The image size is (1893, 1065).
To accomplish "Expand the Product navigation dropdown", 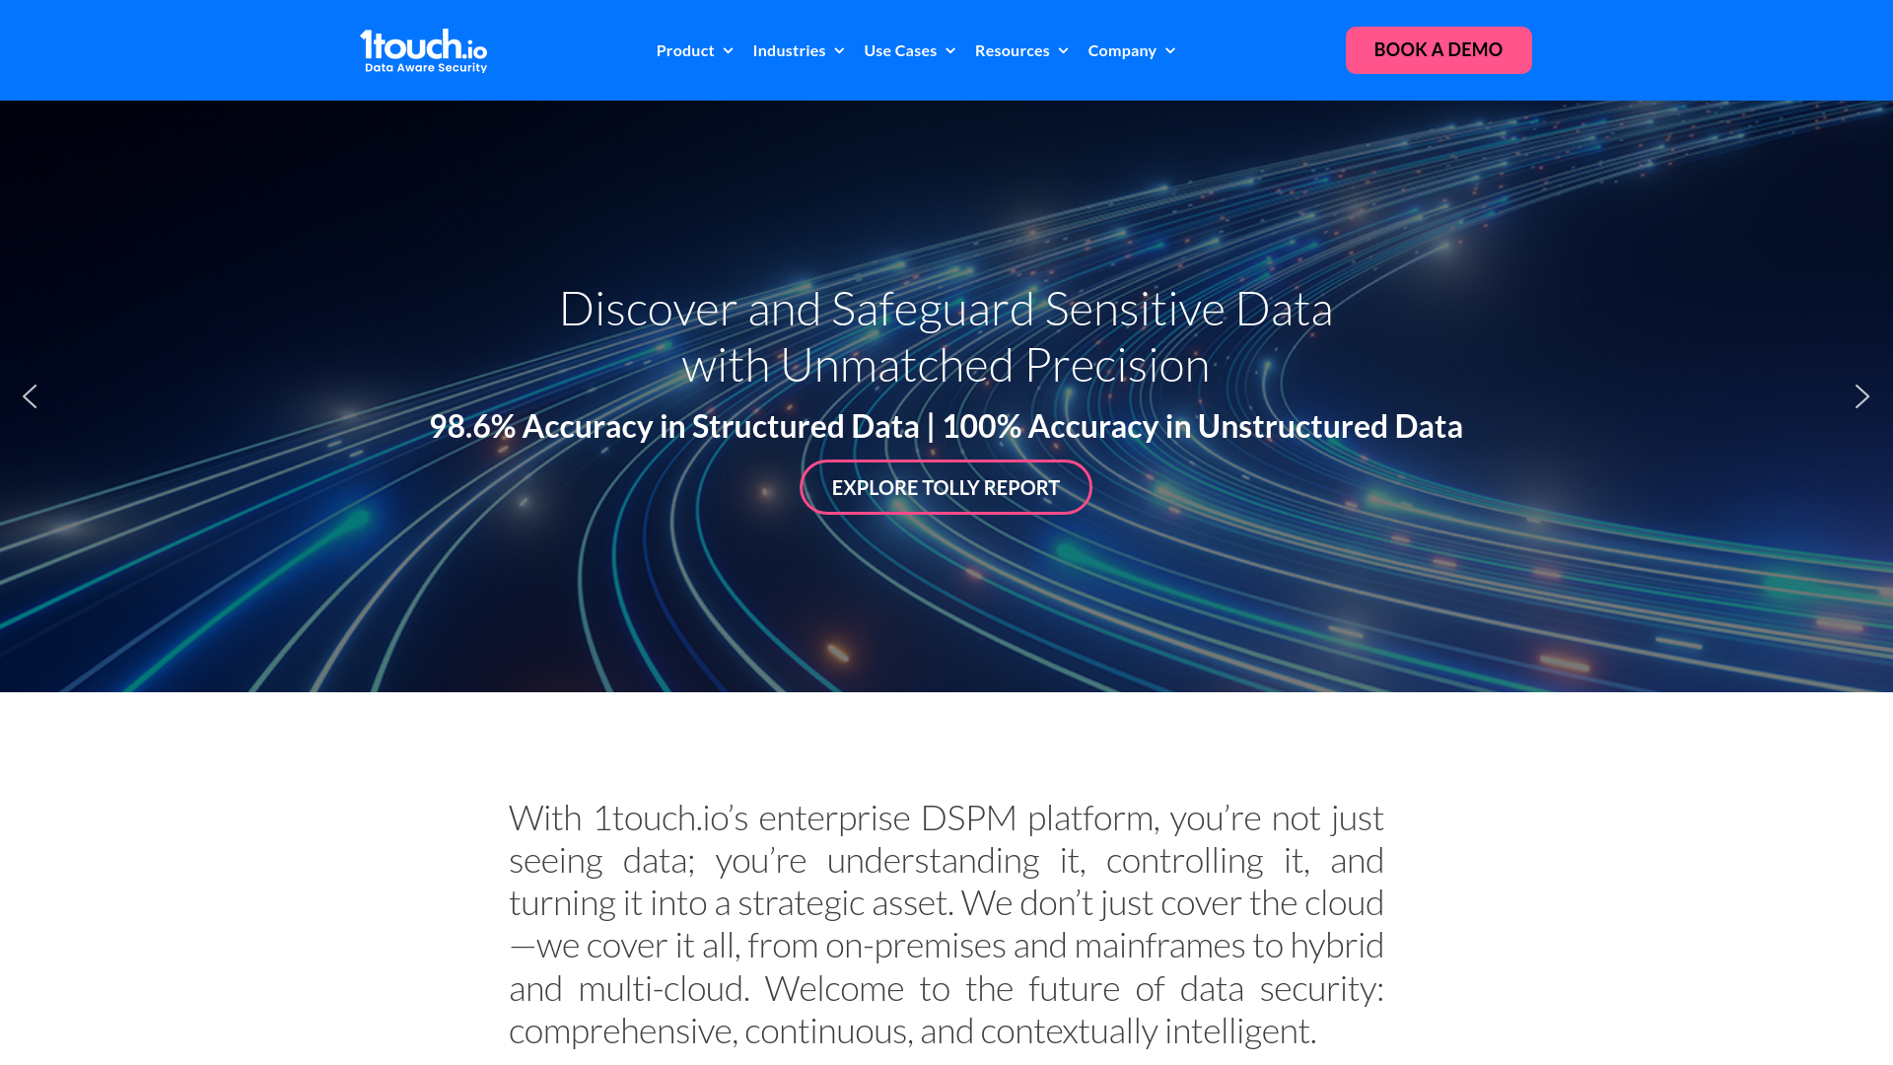I will point(695,49).
